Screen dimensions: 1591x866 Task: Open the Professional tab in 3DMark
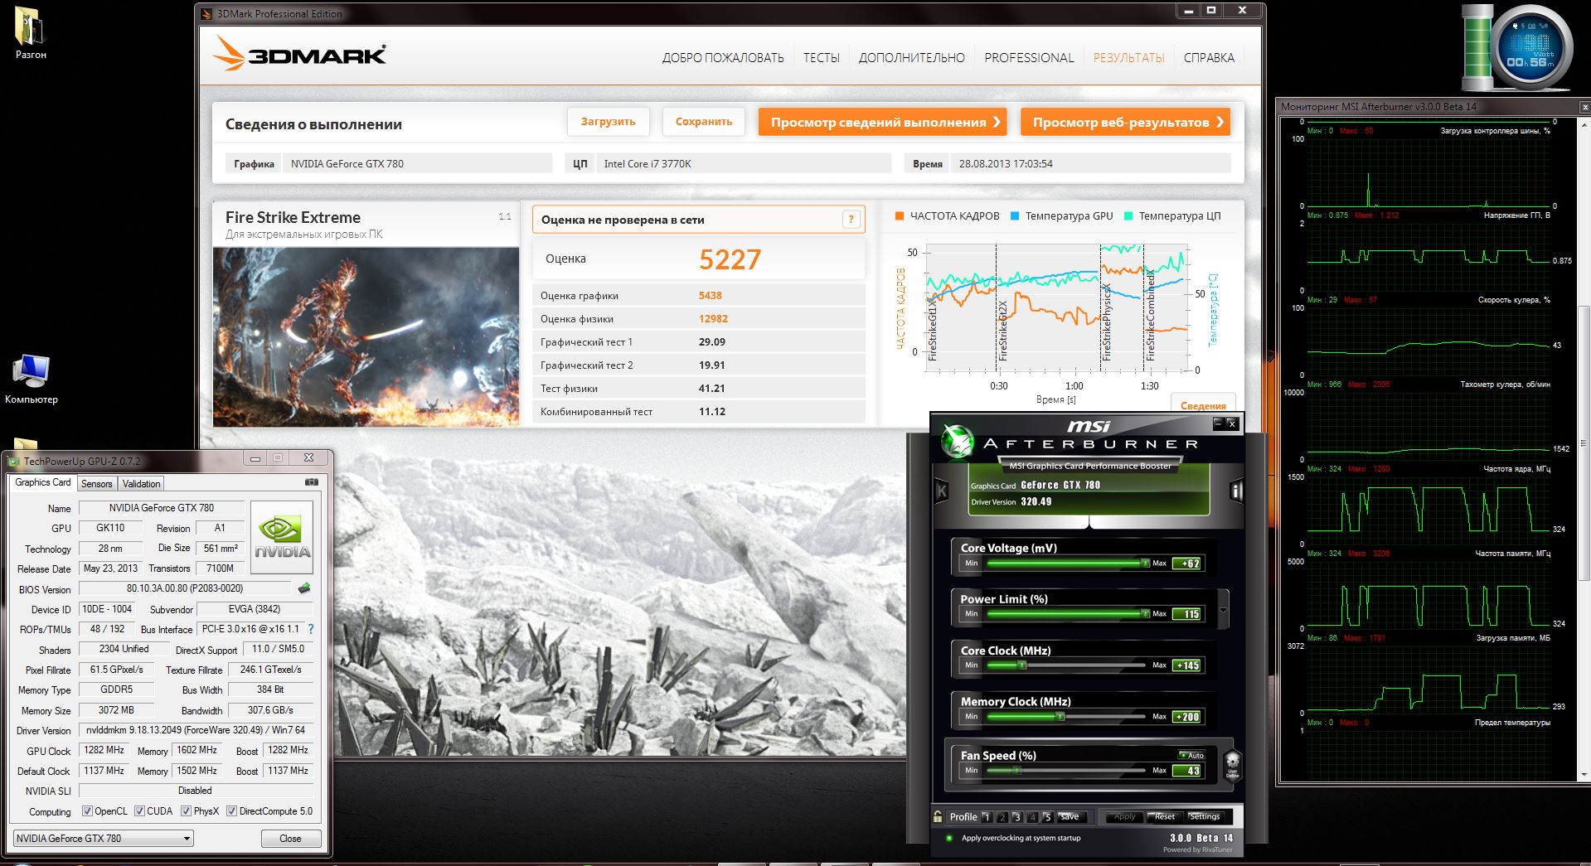click(1029, 58)
